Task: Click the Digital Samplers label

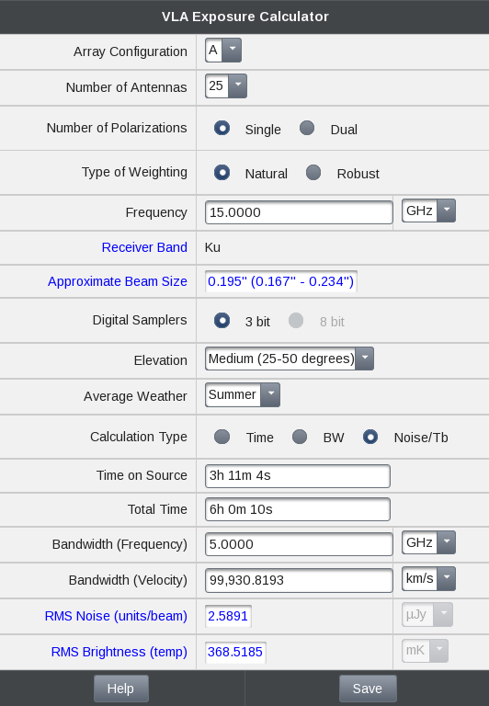Action: click(140, 320)
